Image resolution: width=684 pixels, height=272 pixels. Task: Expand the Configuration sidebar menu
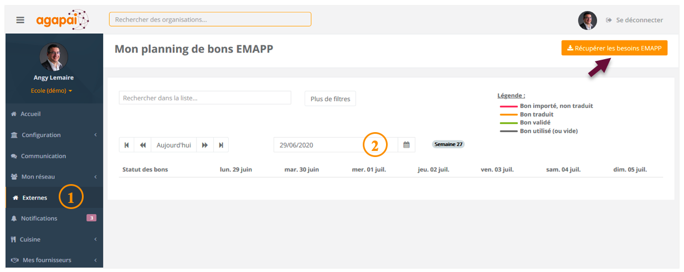click(x=54, y=135)
